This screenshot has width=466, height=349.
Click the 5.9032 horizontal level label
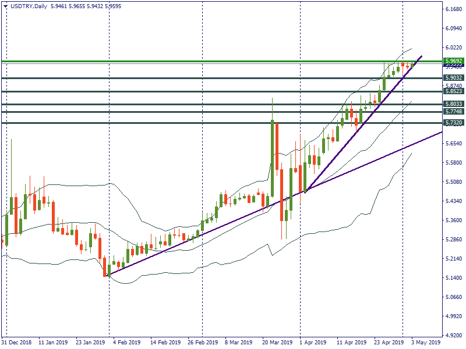coord(453,78)
